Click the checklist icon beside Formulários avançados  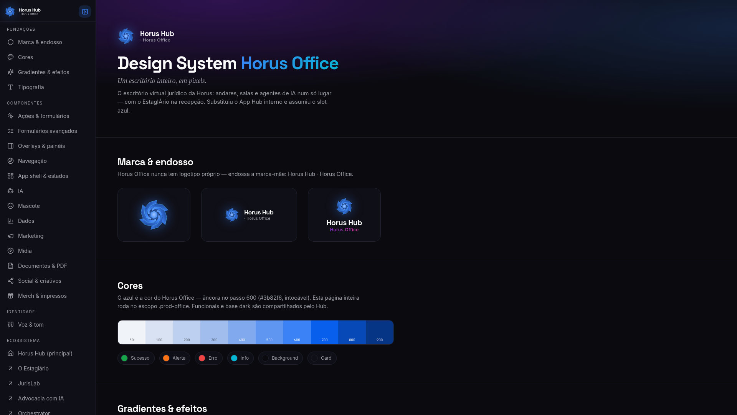point(10,131)
